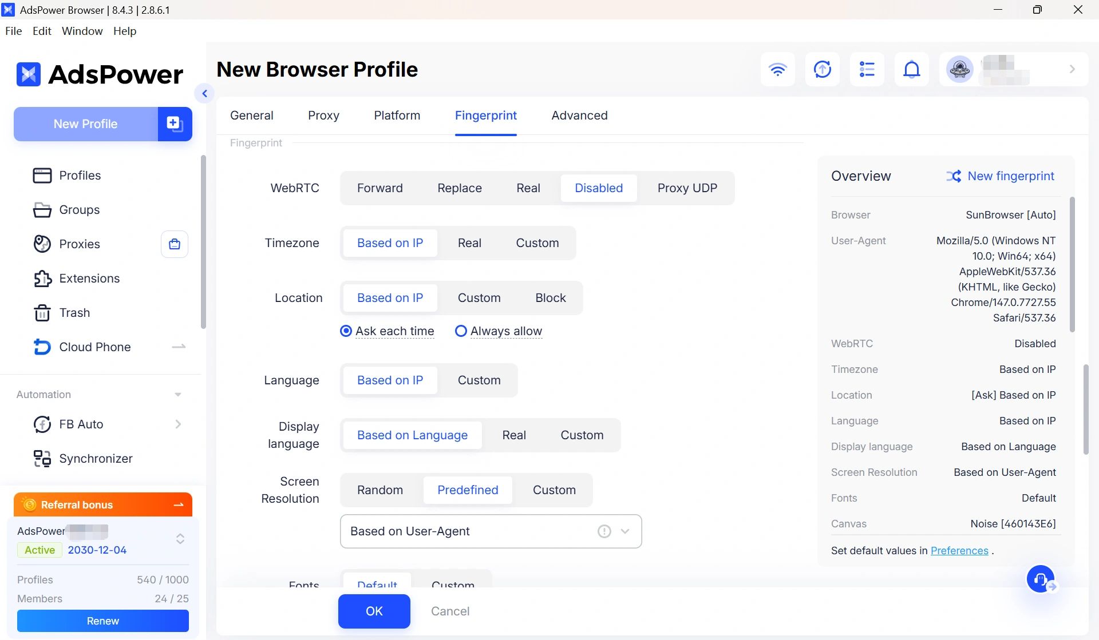
Task: Click the Canvas value Noise [460143E6]
Action: pos(1013,524)
